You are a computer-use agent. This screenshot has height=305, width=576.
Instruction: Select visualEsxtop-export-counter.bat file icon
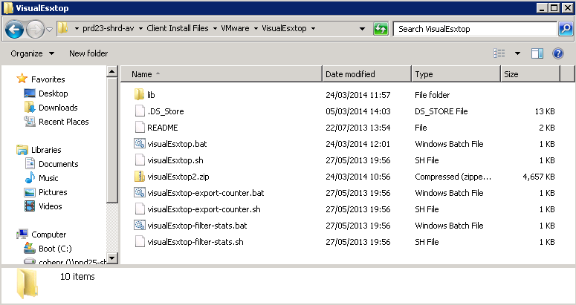pos(140,192)
